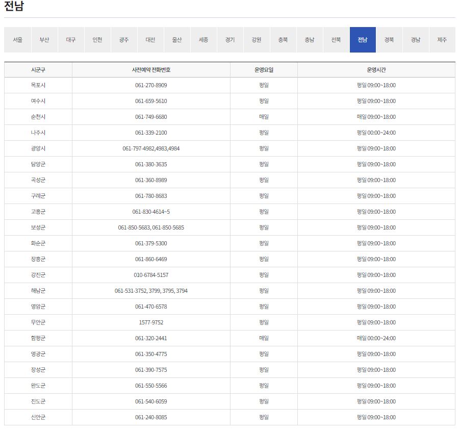
Task: Click the active 전남 tab
Action: point(363,40)
